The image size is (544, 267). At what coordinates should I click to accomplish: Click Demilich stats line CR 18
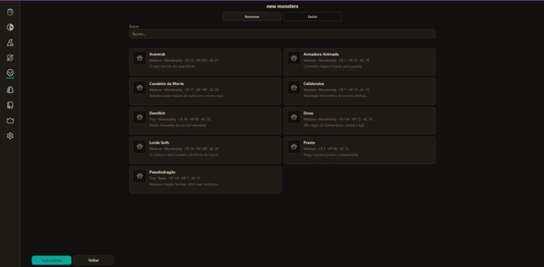click(x=180, y=119)
